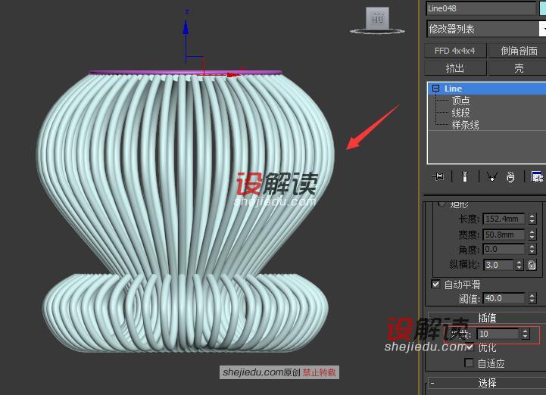Collapse the Line tree node

435,89
